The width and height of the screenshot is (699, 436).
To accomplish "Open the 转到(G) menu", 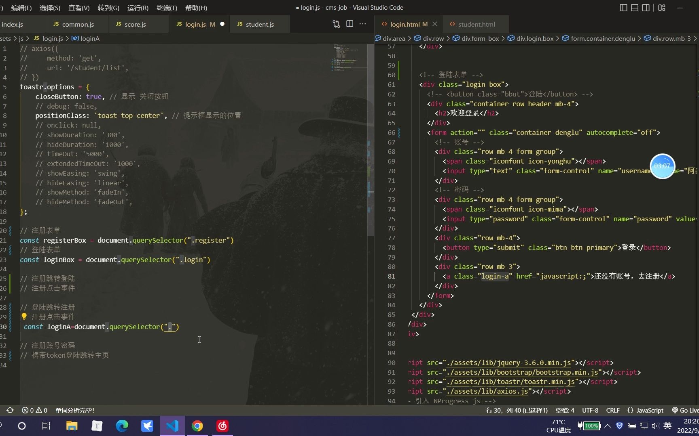I will pyautogui.click(x=108, y=8).
